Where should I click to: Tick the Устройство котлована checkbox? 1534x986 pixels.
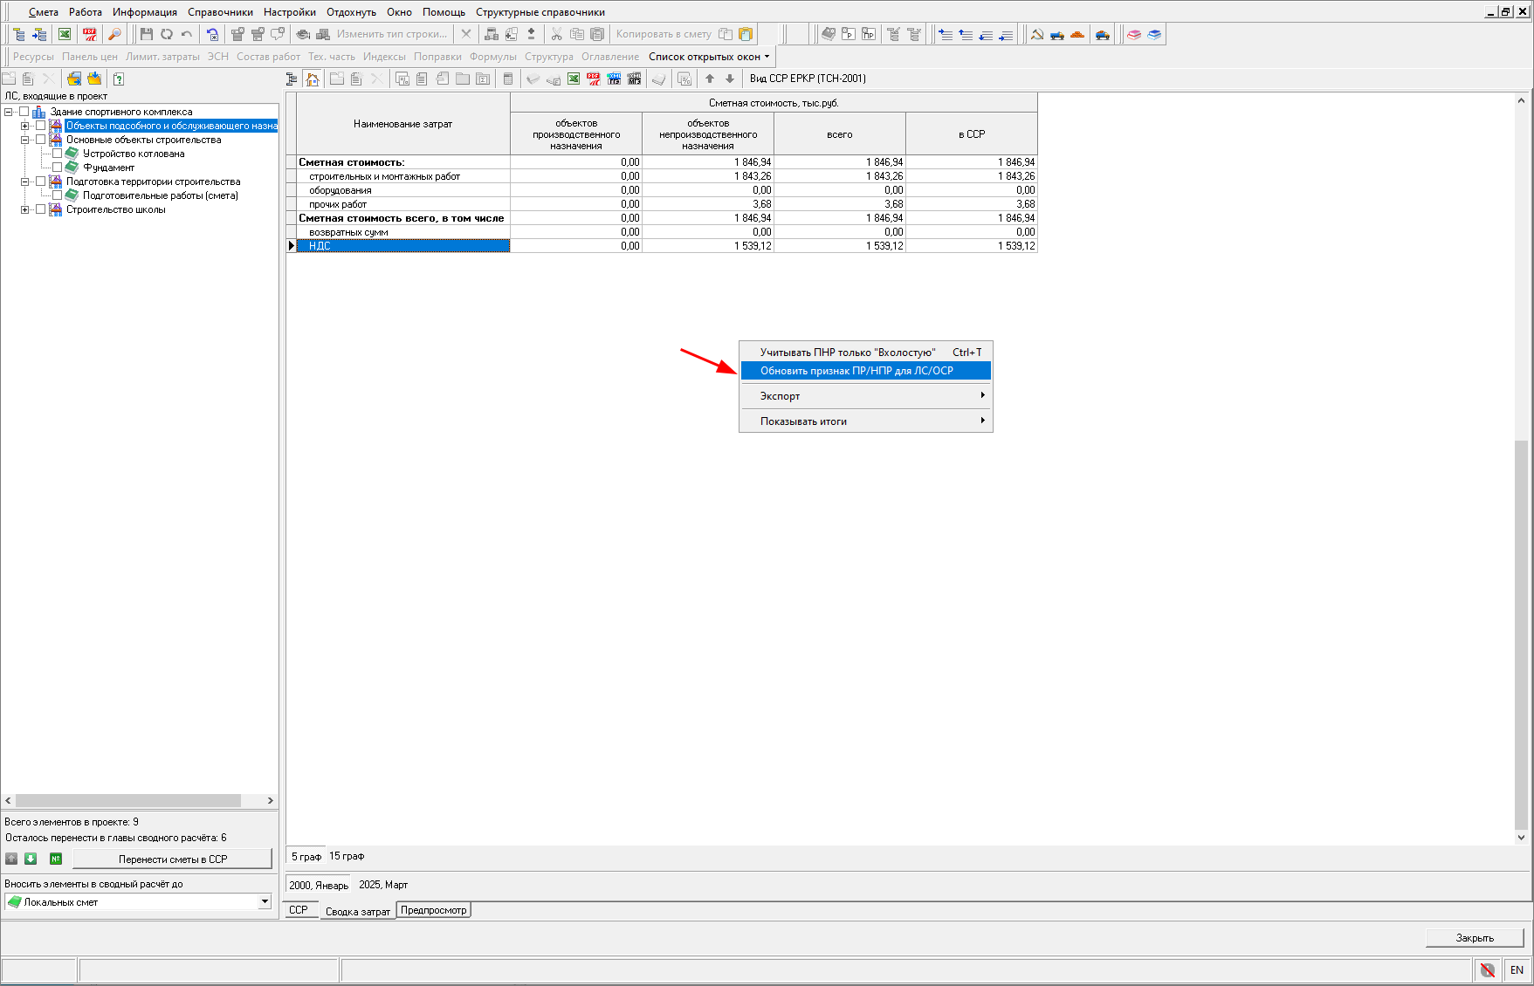(58, 154)
